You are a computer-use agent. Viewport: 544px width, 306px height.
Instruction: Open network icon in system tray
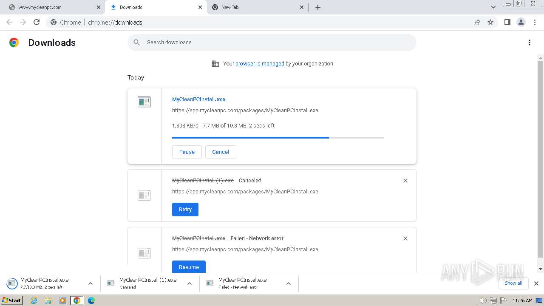(x=493, y=300)
